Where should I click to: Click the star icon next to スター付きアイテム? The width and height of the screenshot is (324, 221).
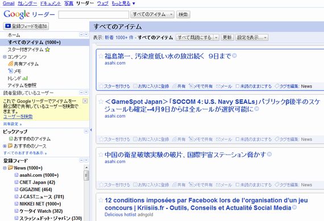point(48,49)
